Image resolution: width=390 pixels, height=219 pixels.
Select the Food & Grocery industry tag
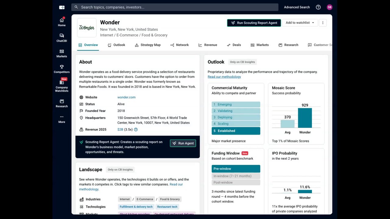click(170, 199)
